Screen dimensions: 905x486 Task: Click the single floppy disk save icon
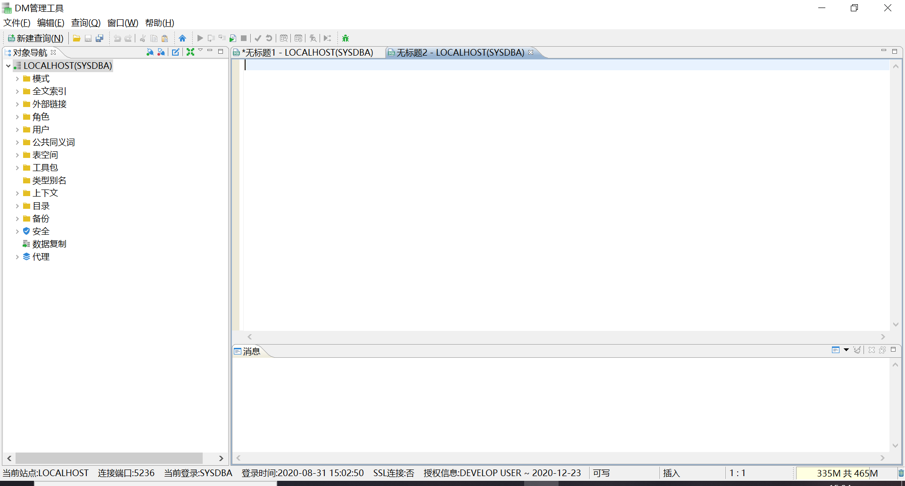click(x=88, y=38)
